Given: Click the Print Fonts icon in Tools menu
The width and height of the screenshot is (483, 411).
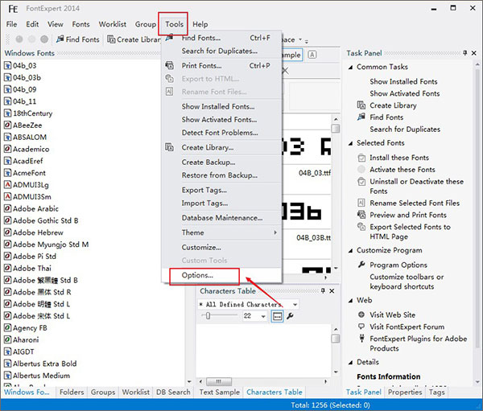Looking at the screenshot, I should (x=169, y=65).
